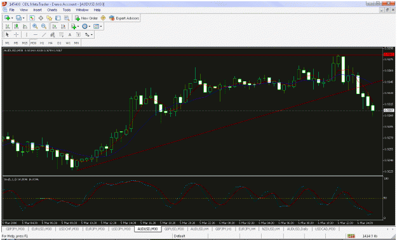
Task: Switch to EURUSD,M30 chart tab
Action: tap(41, 229)
